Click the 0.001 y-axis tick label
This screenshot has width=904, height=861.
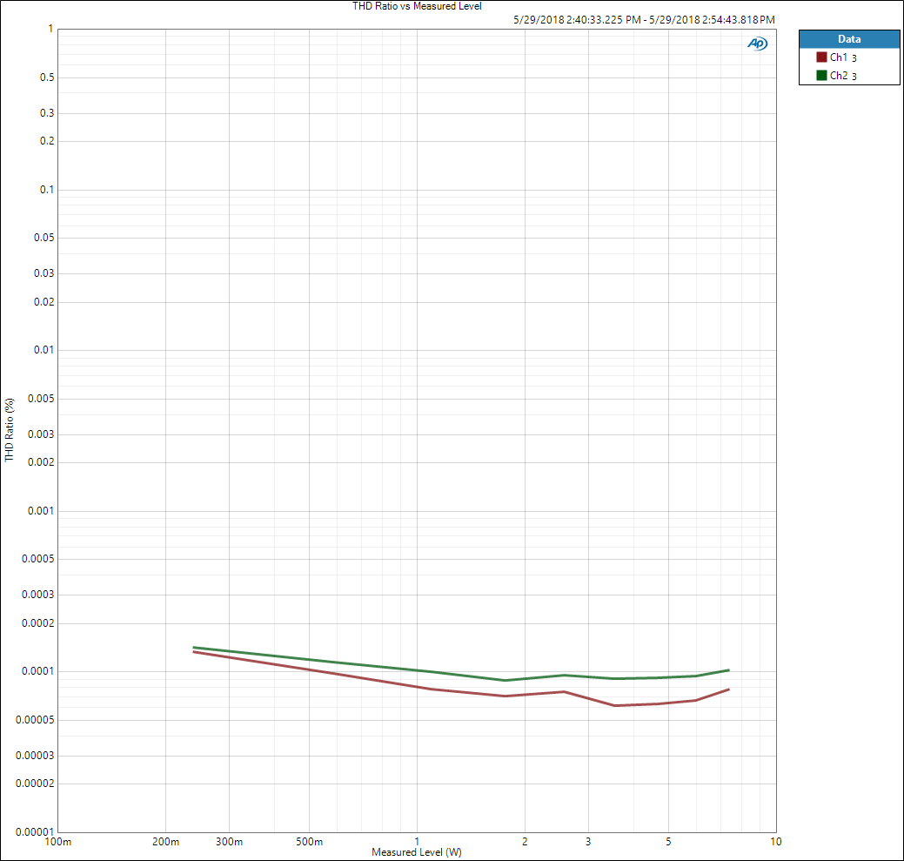point(40,511)
